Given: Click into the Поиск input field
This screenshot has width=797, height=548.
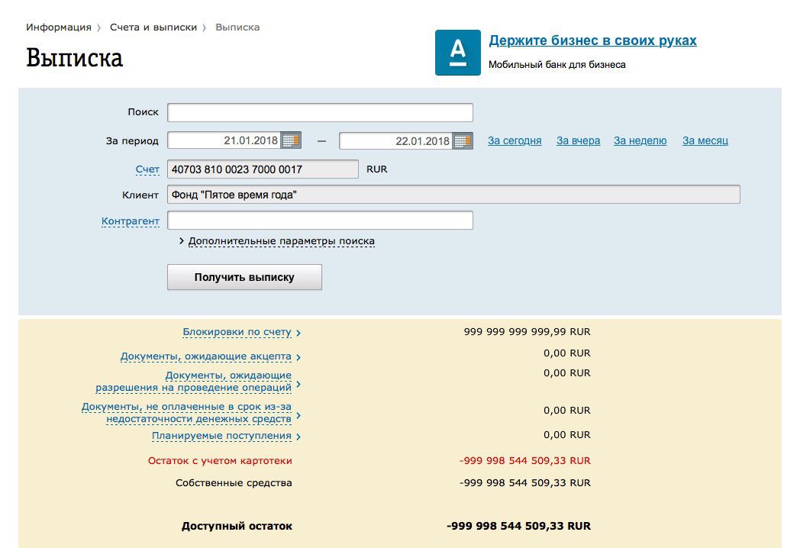Looking at the screenshot, I should click(x=320, y=112).
